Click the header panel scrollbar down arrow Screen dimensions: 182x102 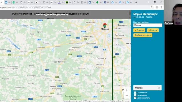[130, 18]
